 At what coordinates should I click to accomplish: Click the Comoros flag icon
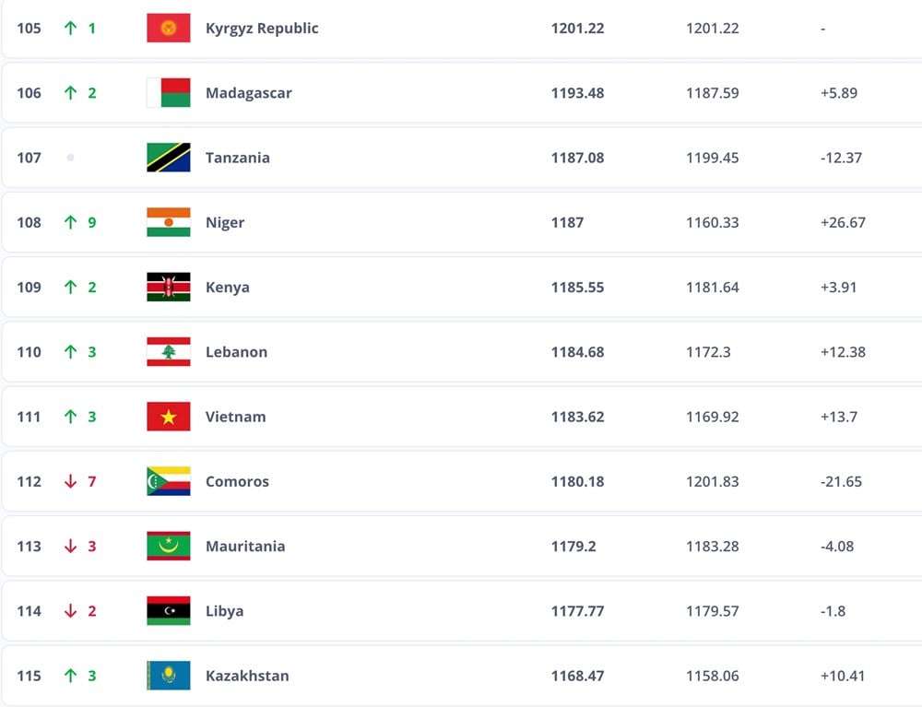[x=169, y=481]
